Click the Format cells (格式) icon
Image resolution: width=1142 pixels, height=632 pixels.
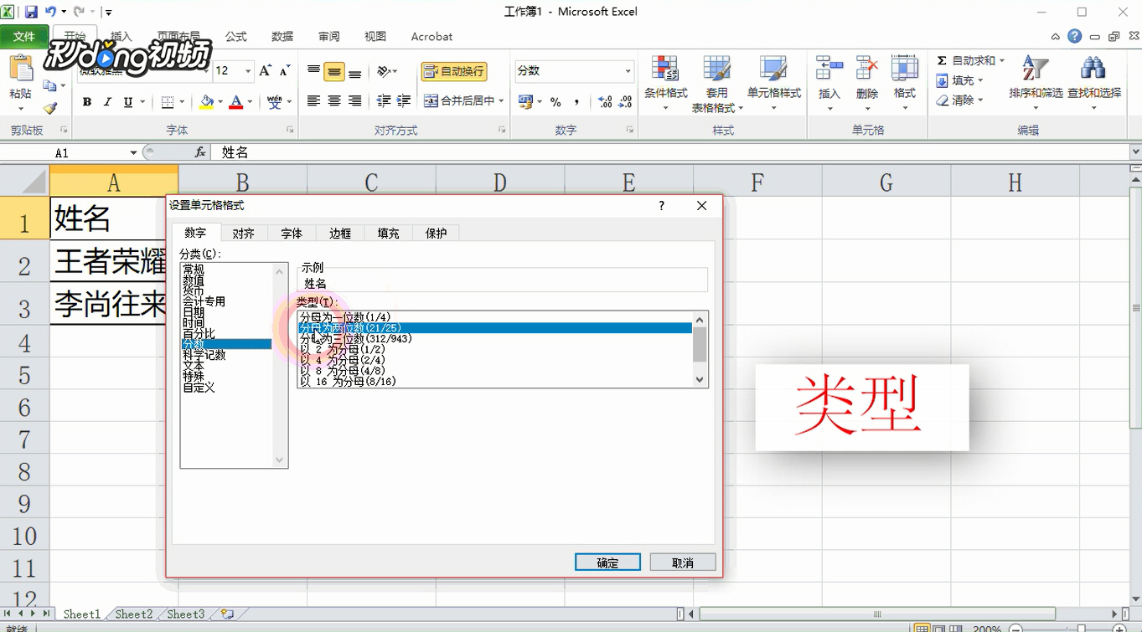pos(905,69)
